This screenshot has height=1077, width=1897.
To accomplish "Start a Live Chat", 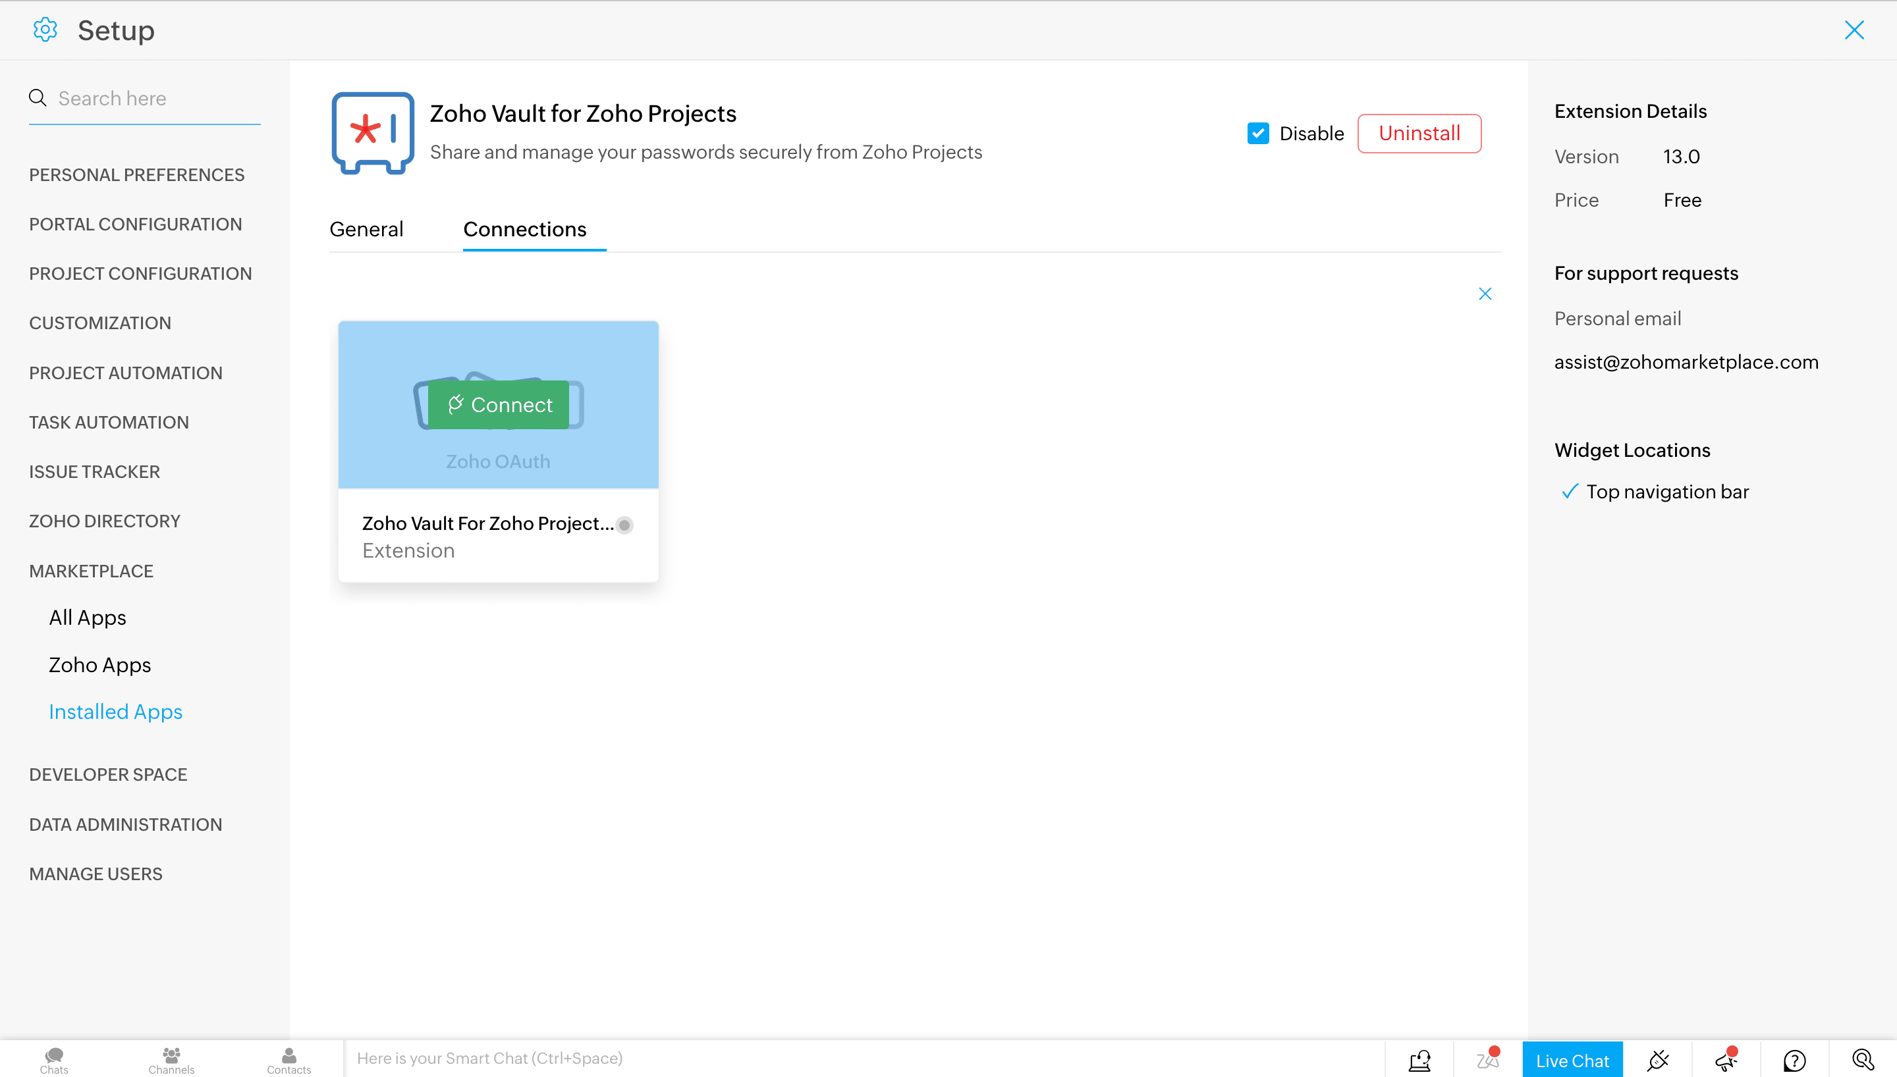I will pyautogui.click(x=1572, y=1060).
